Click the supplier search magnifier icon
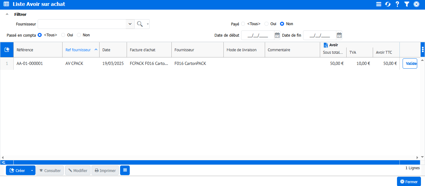 tap(140, 24)
